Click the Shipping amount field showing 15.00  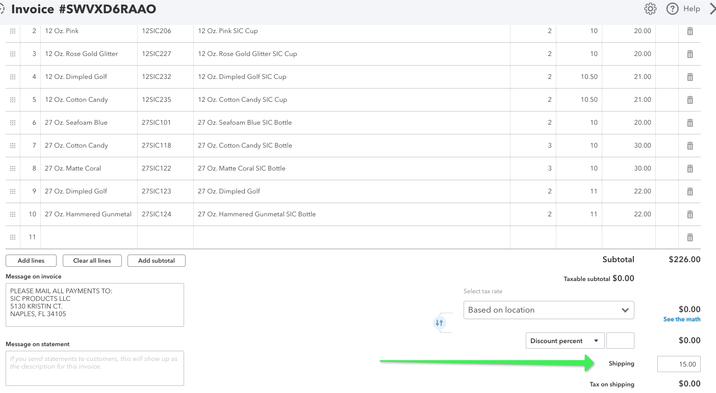click(x=678, y=363)
